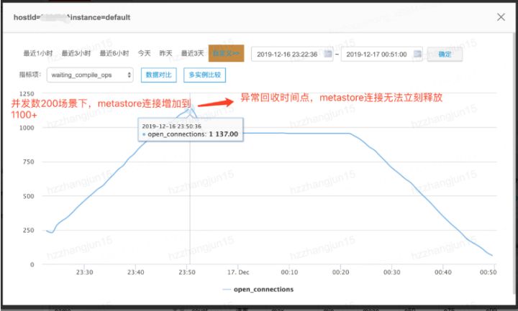Select the 最近1小时 time range
This screenshot has height=311, width=518.
pyautogui.click(x=38, y=54)
